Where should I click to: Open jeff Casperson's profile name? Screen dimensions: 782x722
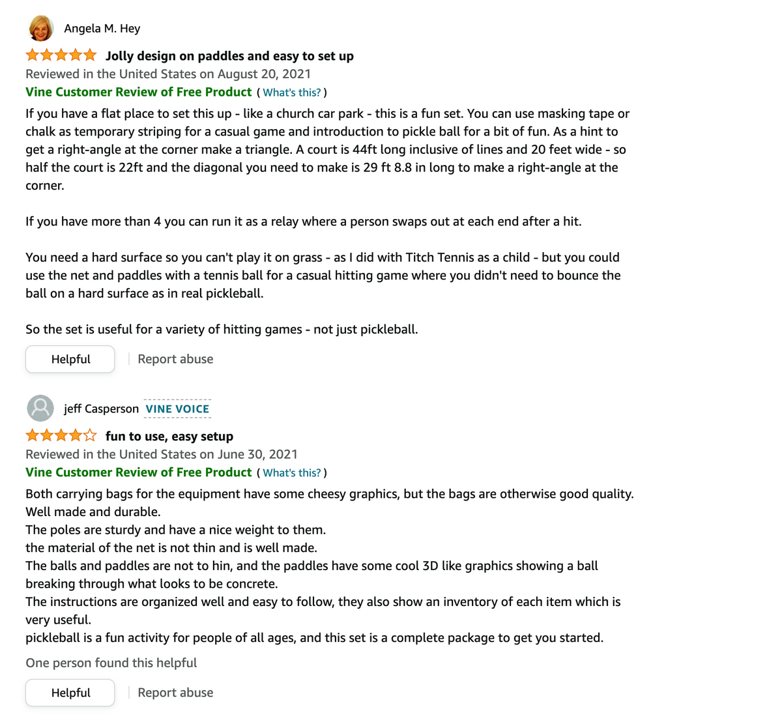click(101, 409)
